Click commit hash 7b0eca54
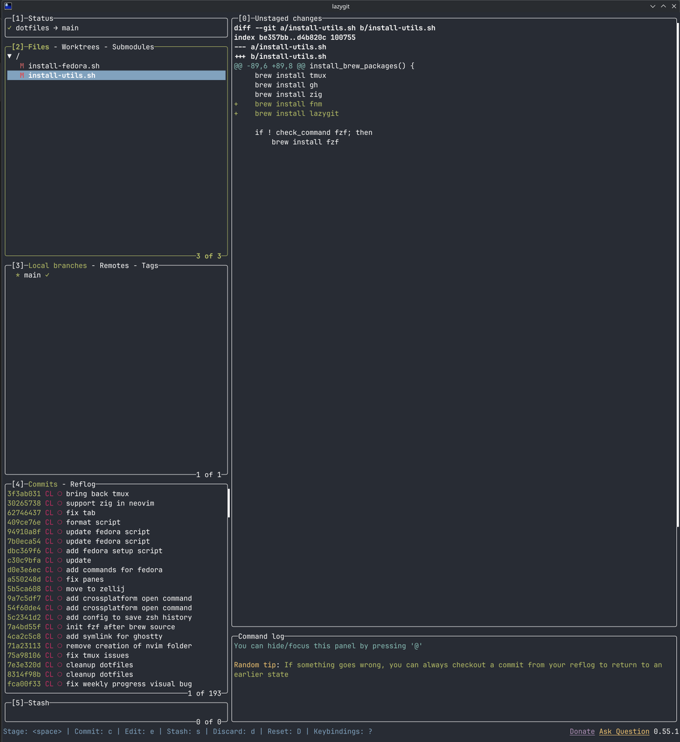 [x=24, y=542]
